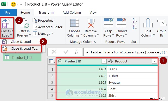Select Close & Load menu entry
This screenshot has width=168, height=101.
[21, 42]
